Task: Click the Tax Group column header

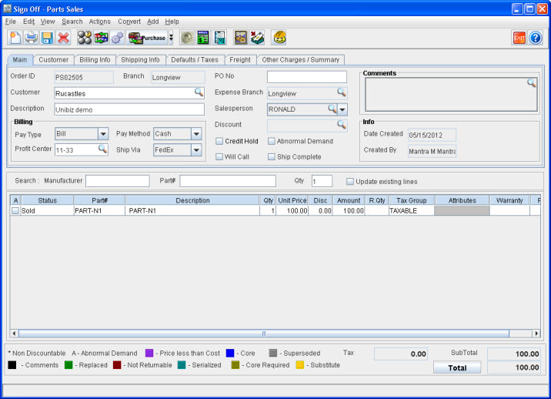Action: [x=411, y=200]
